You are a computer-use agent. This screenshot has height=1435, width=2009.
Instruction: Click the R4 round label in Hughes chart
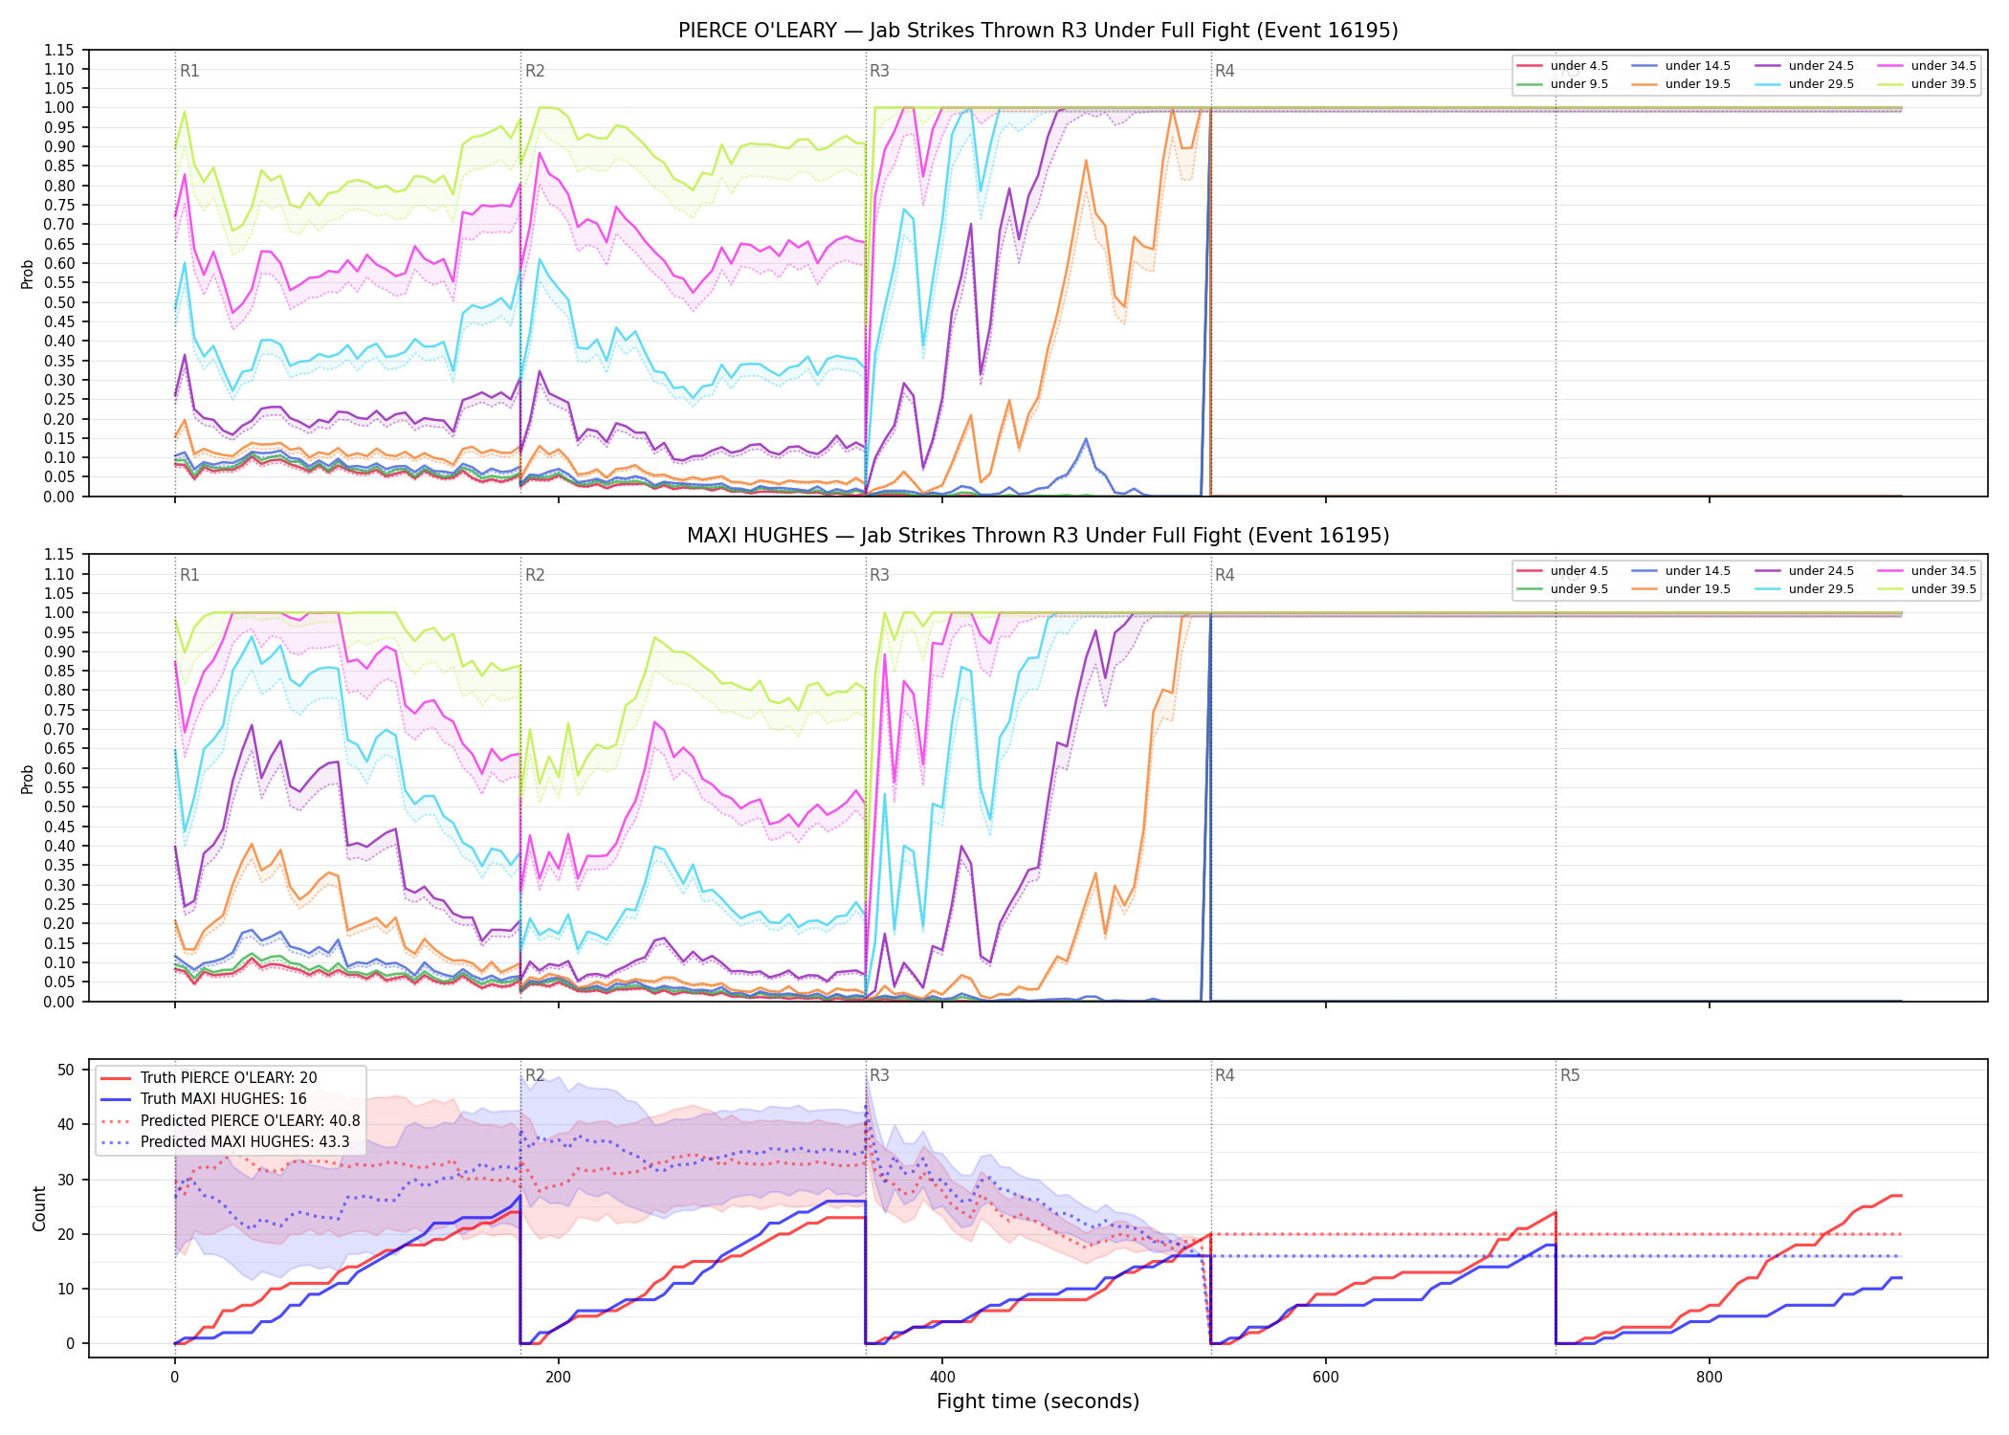(x=1225, y=575)
